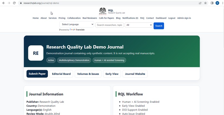Open the W profile avatar
Viewport: 224px width, 115px height.
(x=217, y=3)
